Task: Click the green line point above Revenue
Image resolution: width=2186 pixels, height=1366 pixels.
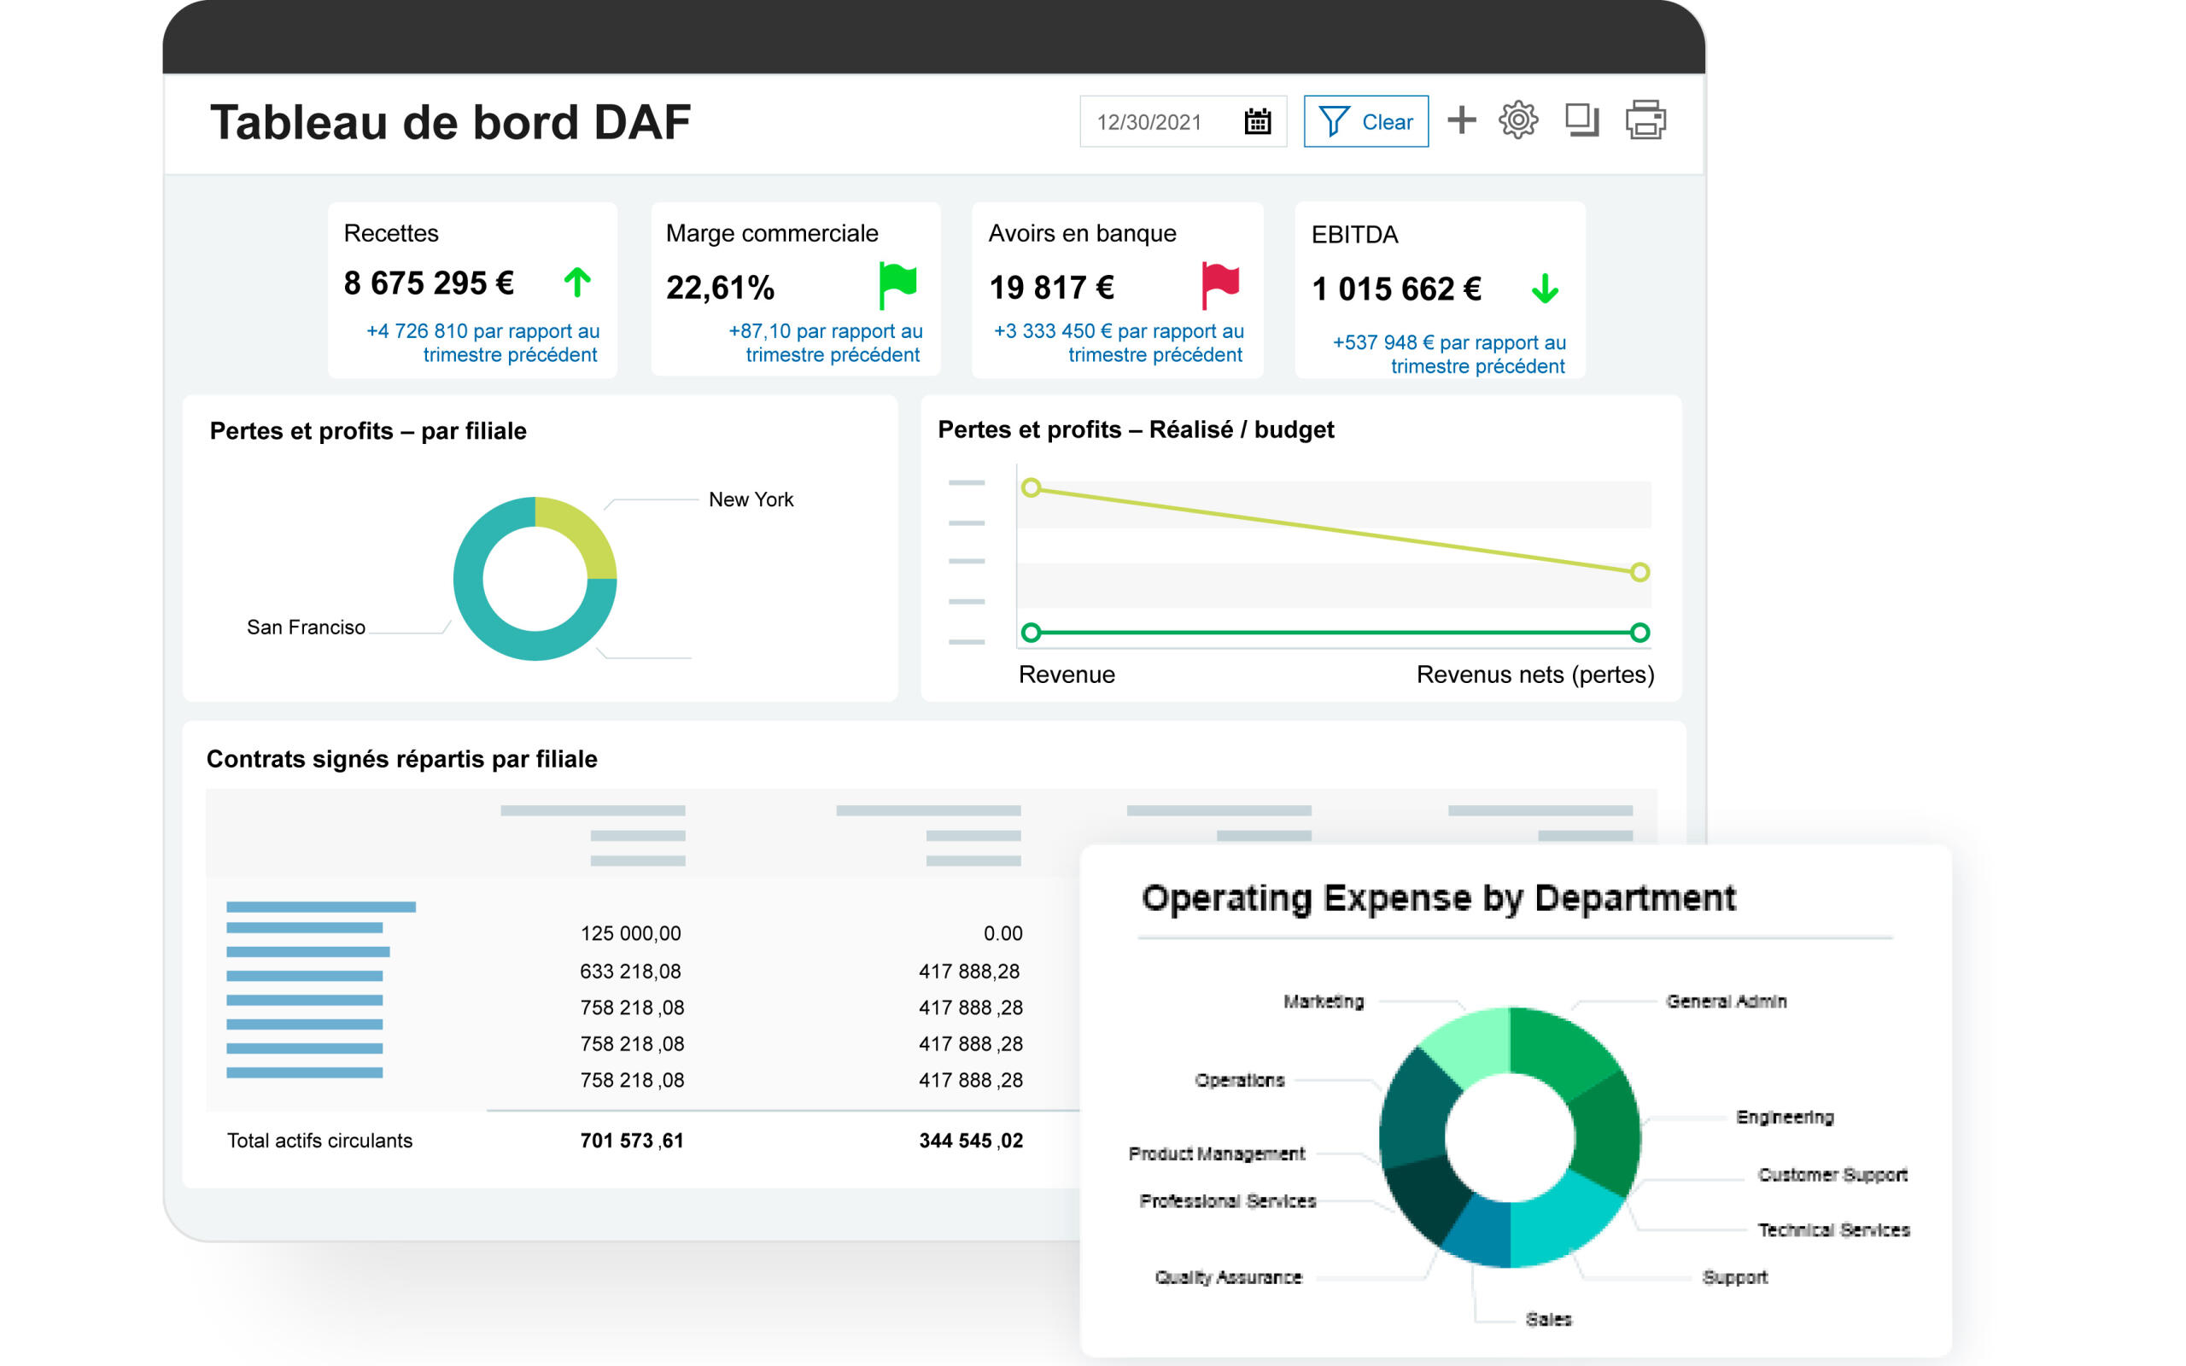Action: (1031, 633)
